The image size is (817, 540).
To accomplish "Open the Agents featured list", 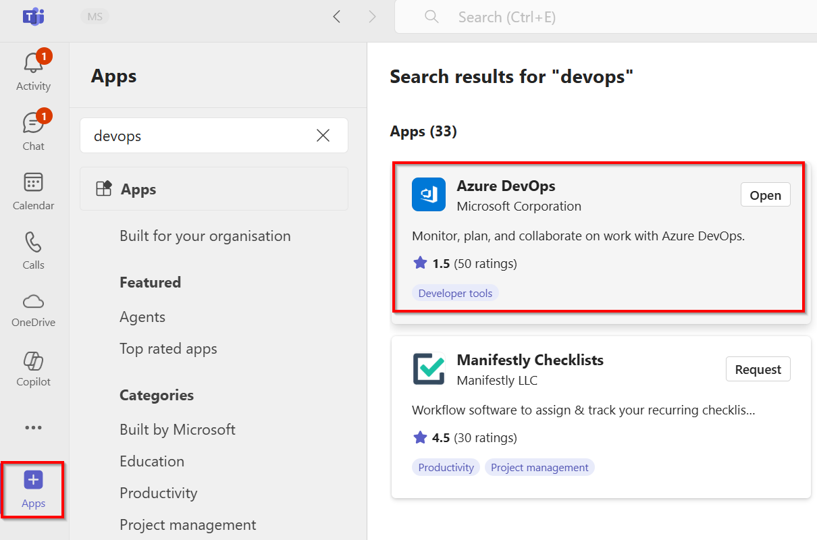I will pyautogui.click(x=142, y=317).
